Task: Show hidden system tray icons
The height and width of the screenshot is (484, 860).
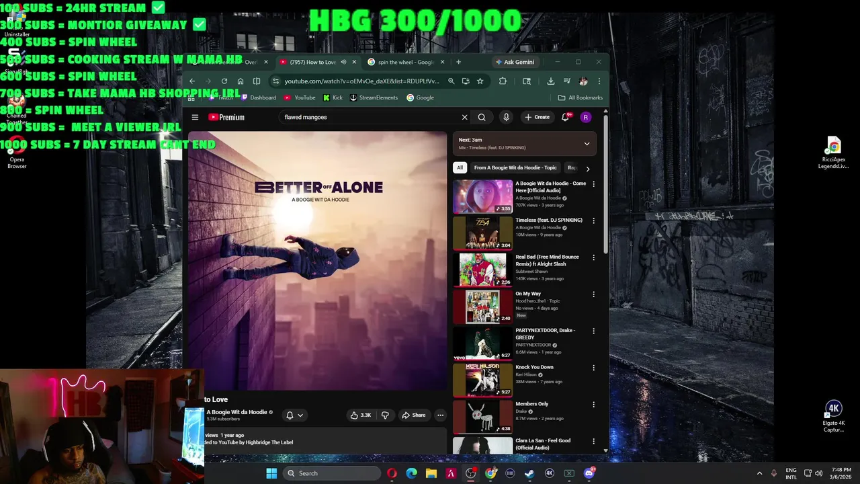Action: 759,473
